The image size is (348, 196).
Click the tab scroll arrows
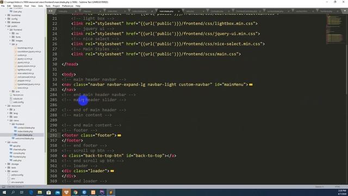pos(51,11)
